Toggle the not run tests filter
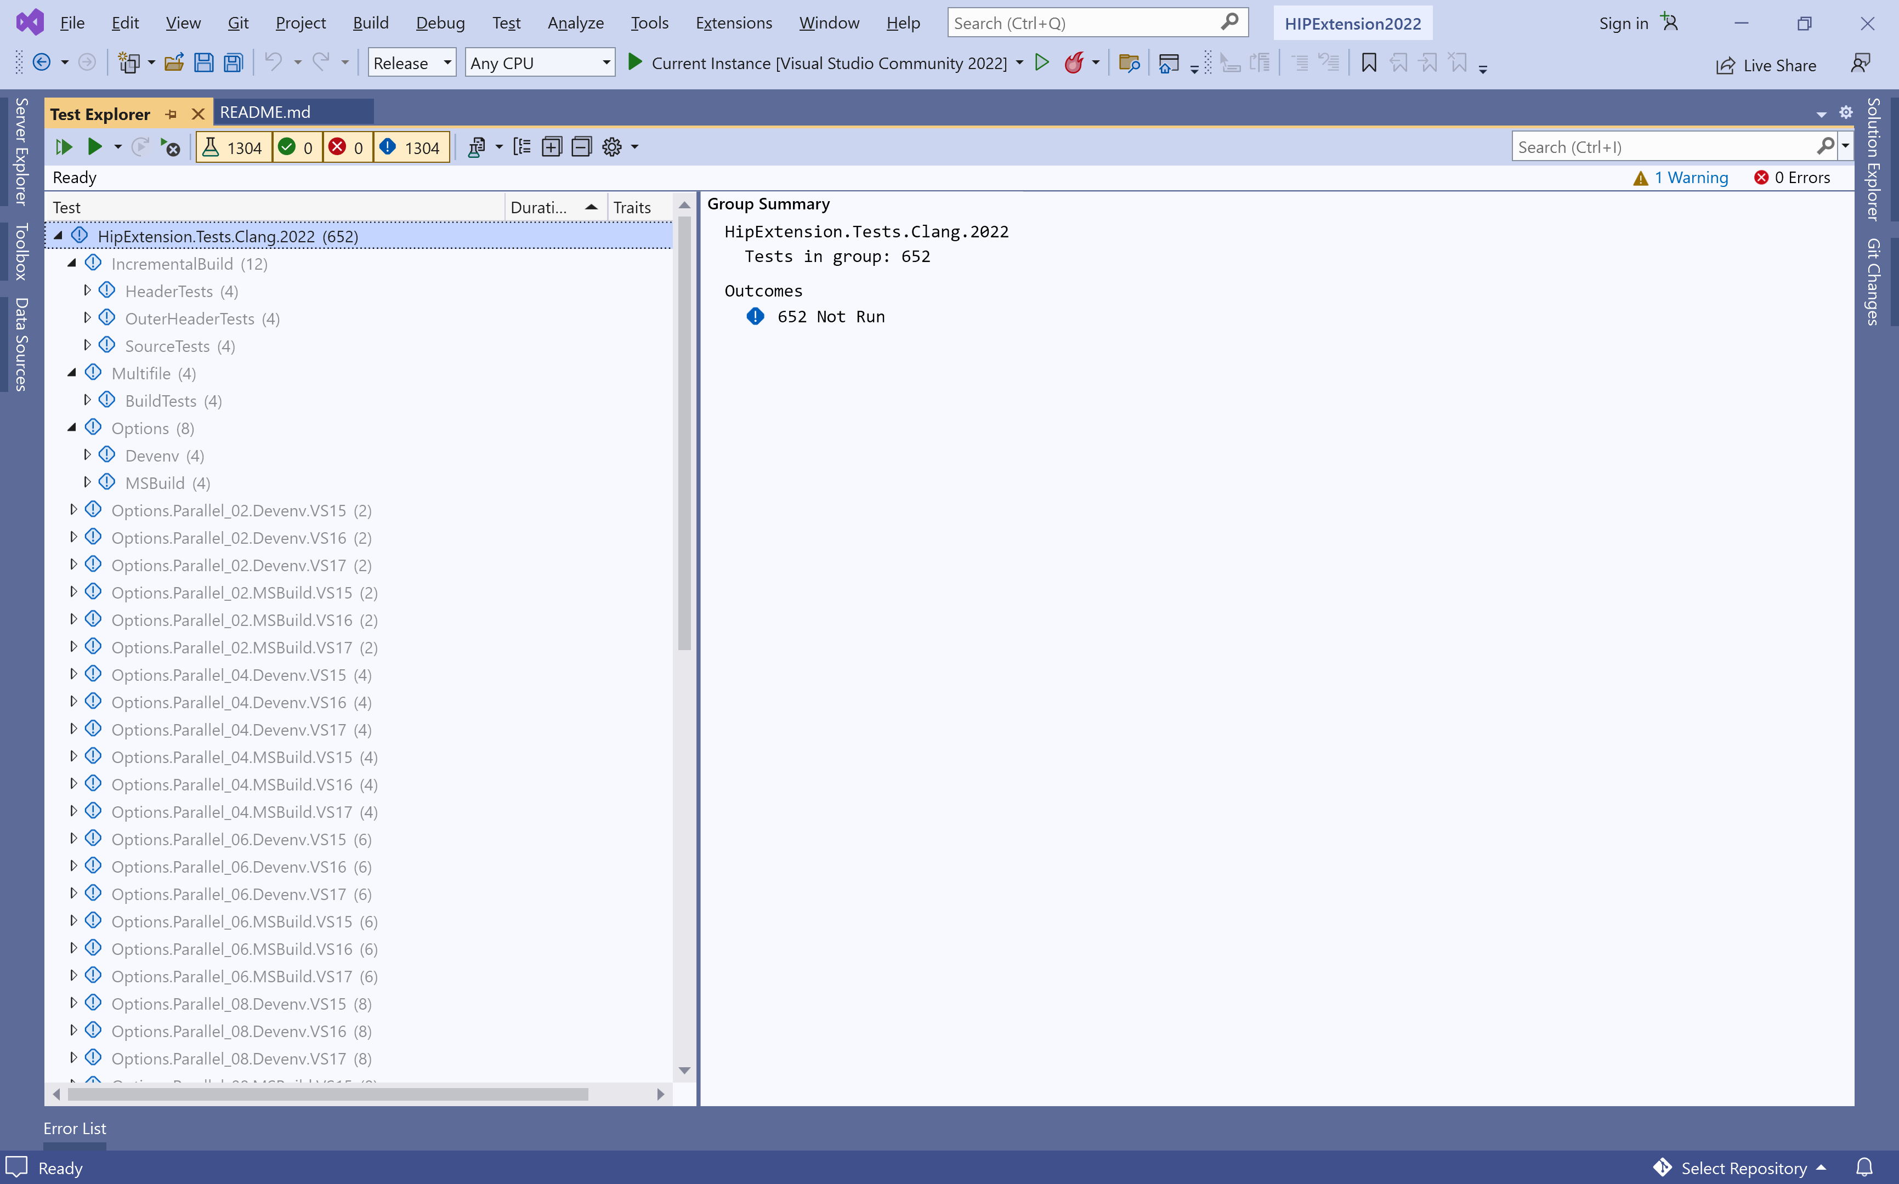The height and width of the screenshot is (1184, 1899). coord(411,147)
